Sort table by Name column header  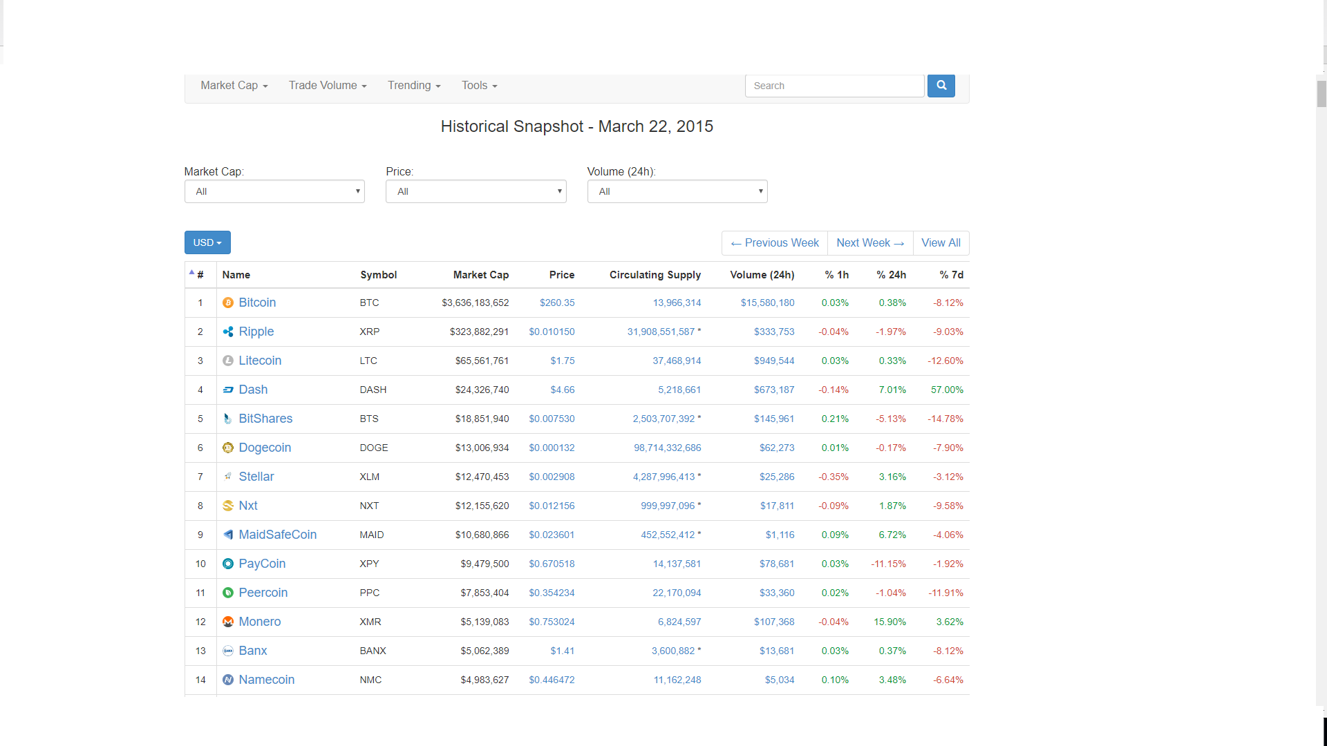click(236, 275)
